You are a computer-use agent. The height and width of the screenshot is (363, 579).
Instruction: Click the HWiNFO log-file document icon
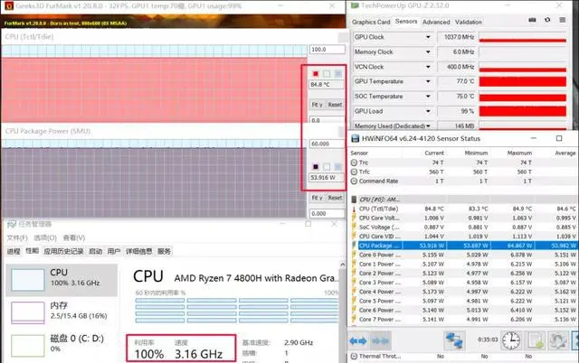pyautogui.click(x=535, y=340)
